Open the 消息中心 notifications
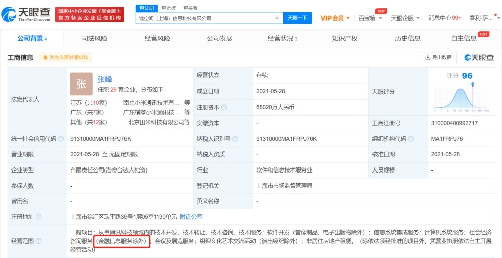The image size is (502, 258). click(445, 18)
